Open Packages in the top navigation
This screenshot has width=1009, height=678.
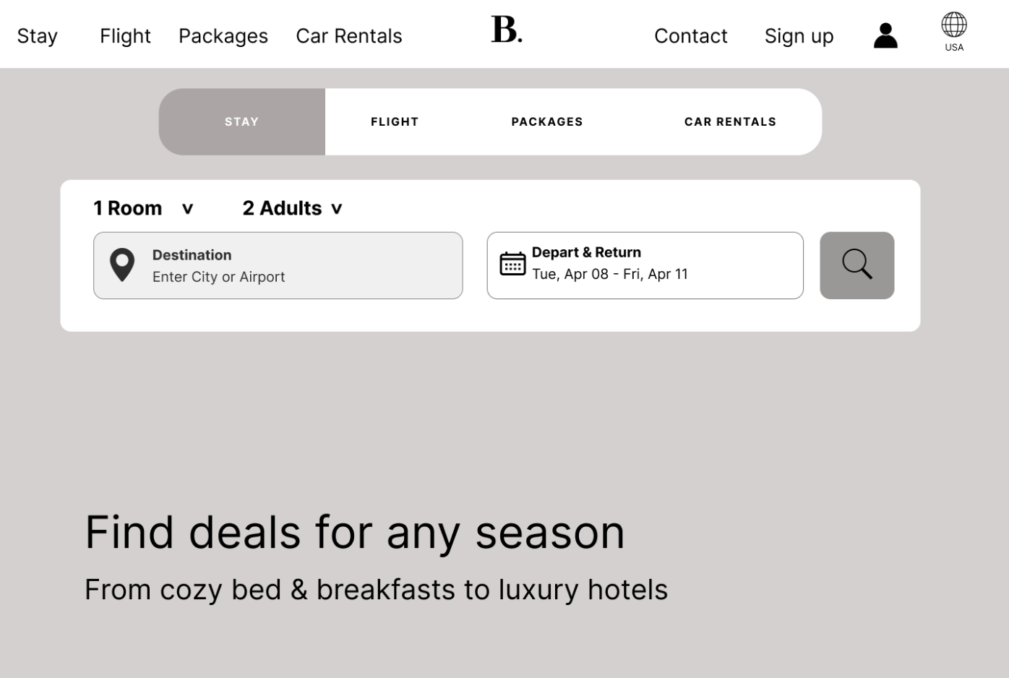(x=223, y=36)
